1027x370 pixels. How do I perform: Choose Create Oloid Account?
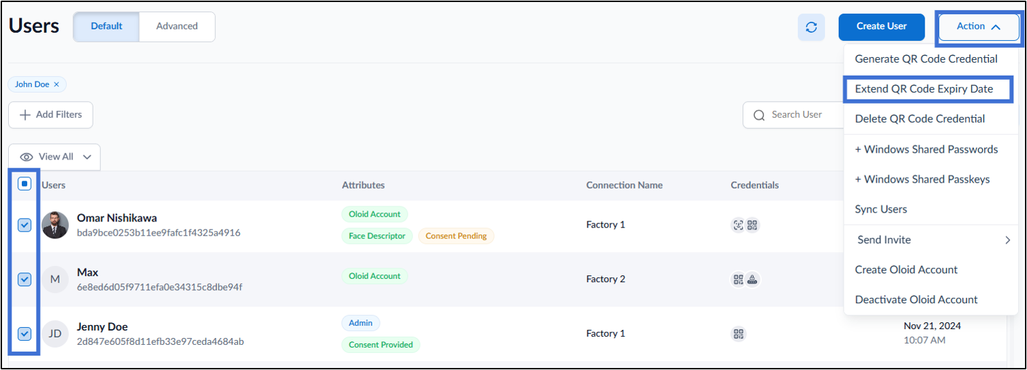[x=906, y=270]
